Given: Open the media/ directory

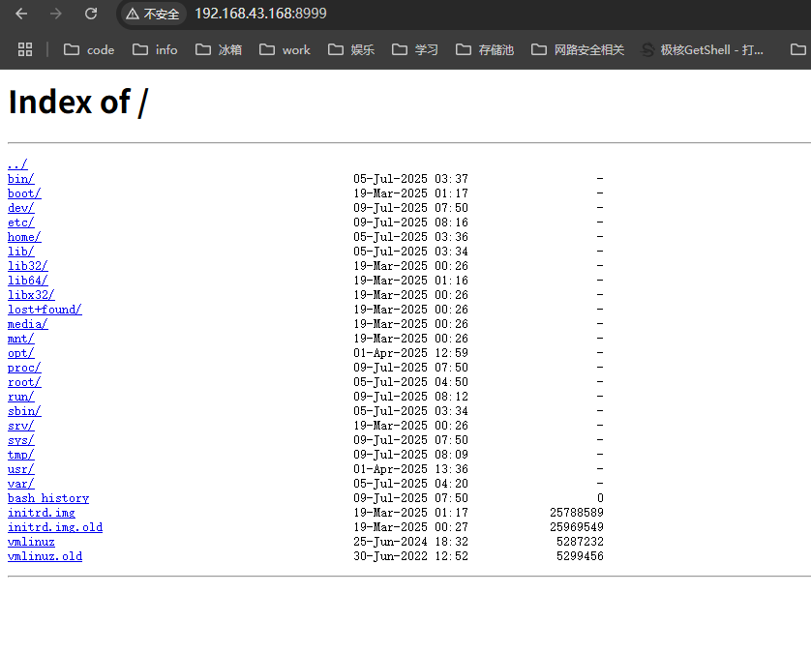Looking at the screenshot, I should click(x=27, y=324).
